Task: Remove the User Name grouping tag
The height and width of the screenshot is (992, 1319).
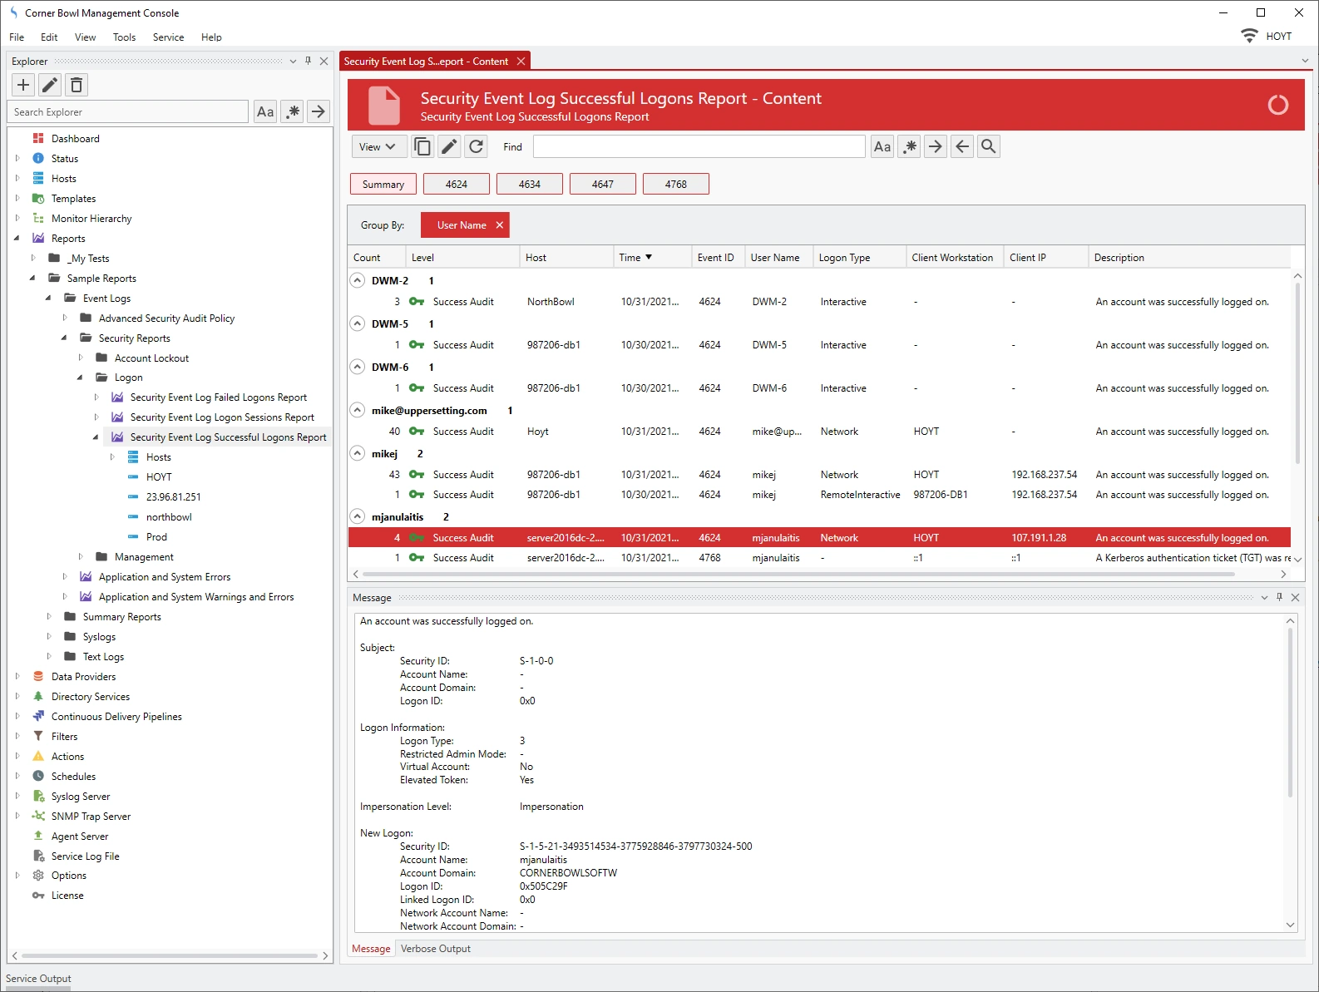Action: click(x=500, y=225)
